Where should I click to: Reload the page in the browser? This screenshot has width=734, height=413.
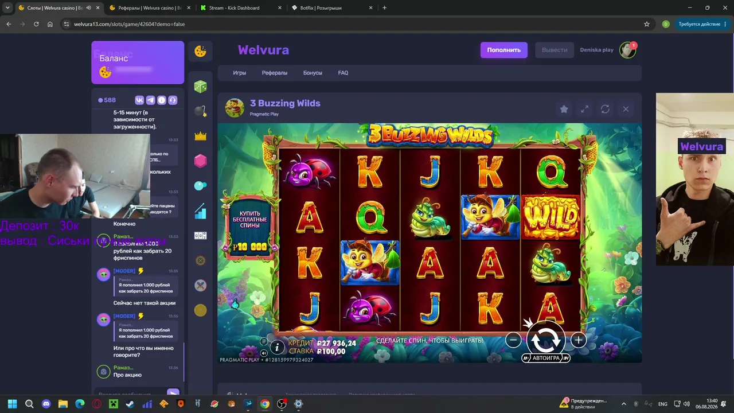pos(36,24)
